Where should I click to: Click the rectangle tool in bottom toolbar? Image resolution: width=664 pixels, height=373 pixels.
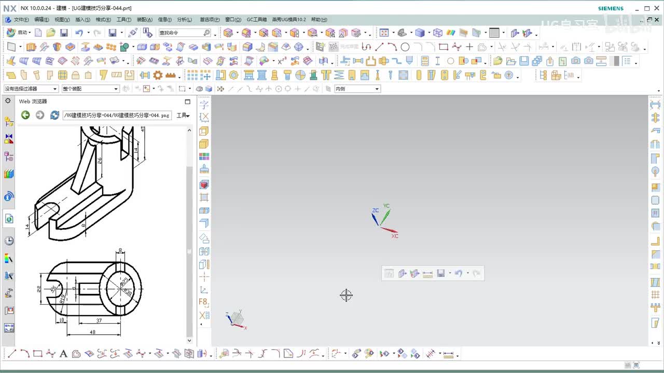37,354
